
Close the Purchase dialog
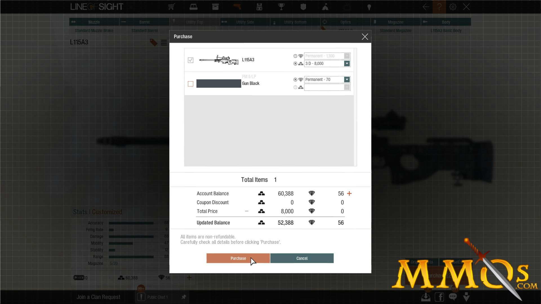pos(365,37)
